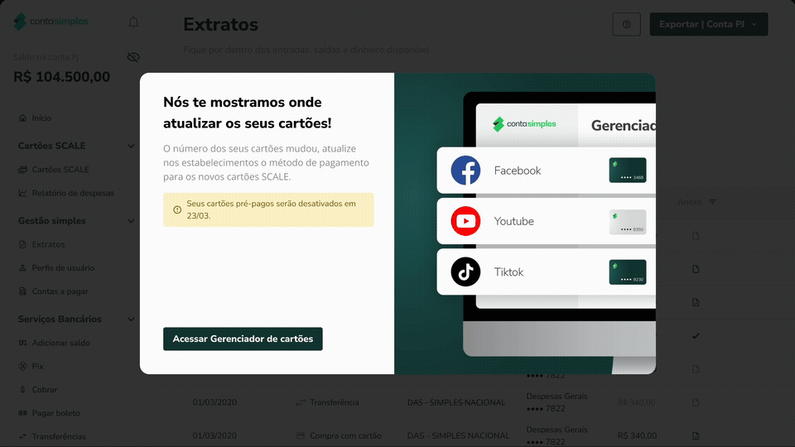Open Extratos in the sidebar
This screenshot has height=447, width=795.
click(48, 244)
